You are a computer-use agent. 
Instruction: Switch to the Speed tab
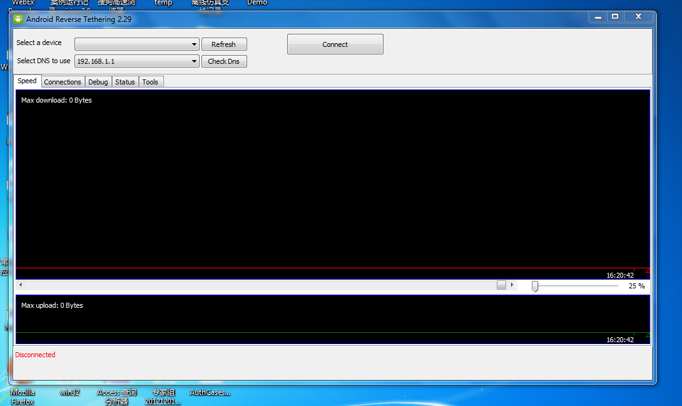(x=28, y=81)
